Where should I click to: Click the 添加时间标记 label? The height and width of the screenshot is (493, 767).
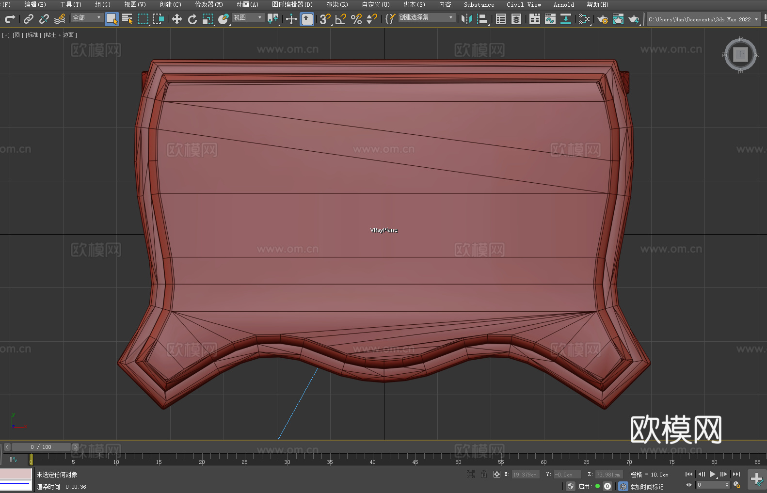pos(646,487)
